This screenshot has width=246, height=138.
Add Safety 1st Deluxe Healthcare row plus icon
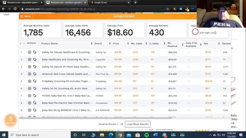point(30,52)
